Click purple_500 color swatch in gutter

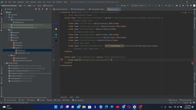coord(56,24)
